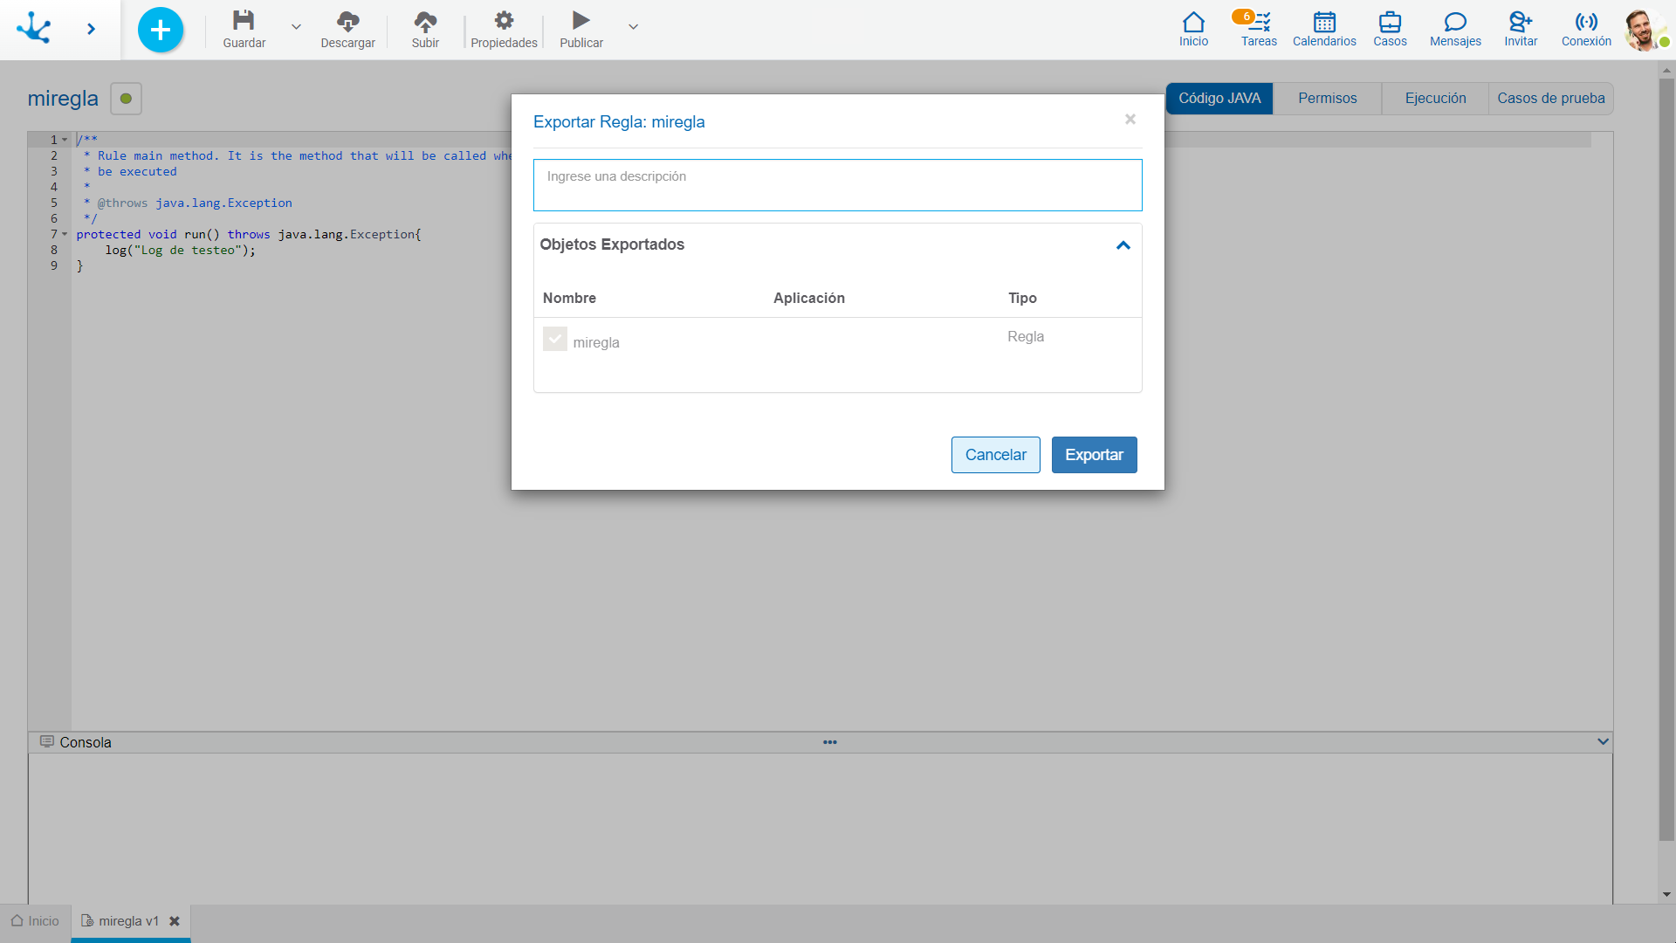Switch to the Casos de prueba tab
1676x943 pixels.
(1552, 98)
